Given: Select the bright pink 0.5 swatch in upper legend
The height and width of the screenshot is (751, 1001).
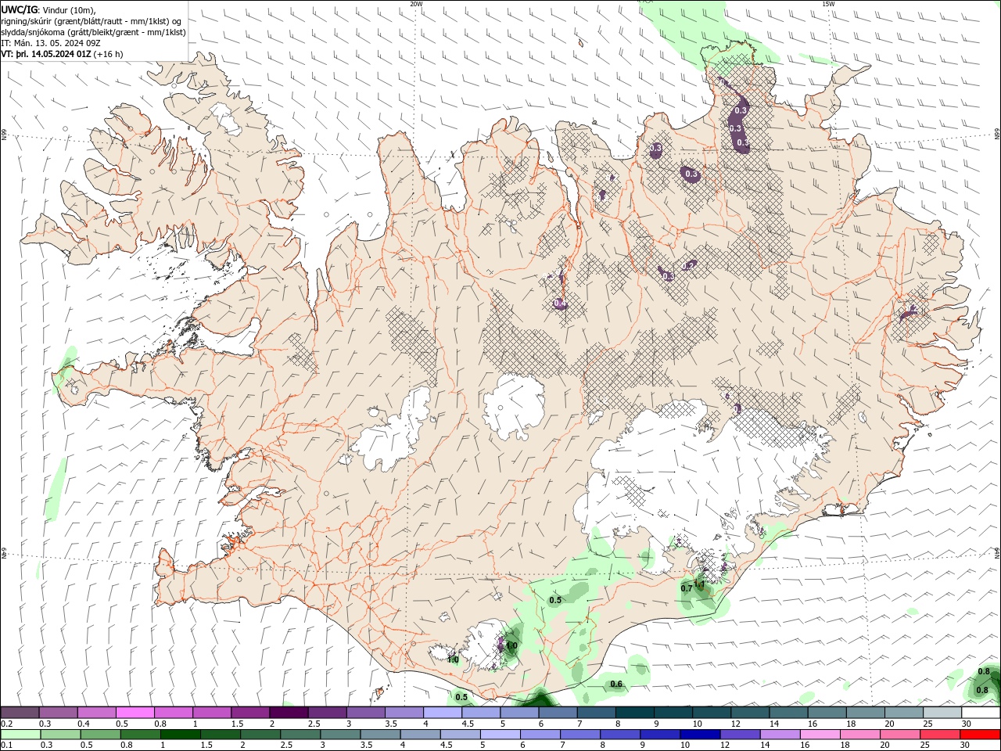Looking at the screenshot, I should click(x=135, y=713).
